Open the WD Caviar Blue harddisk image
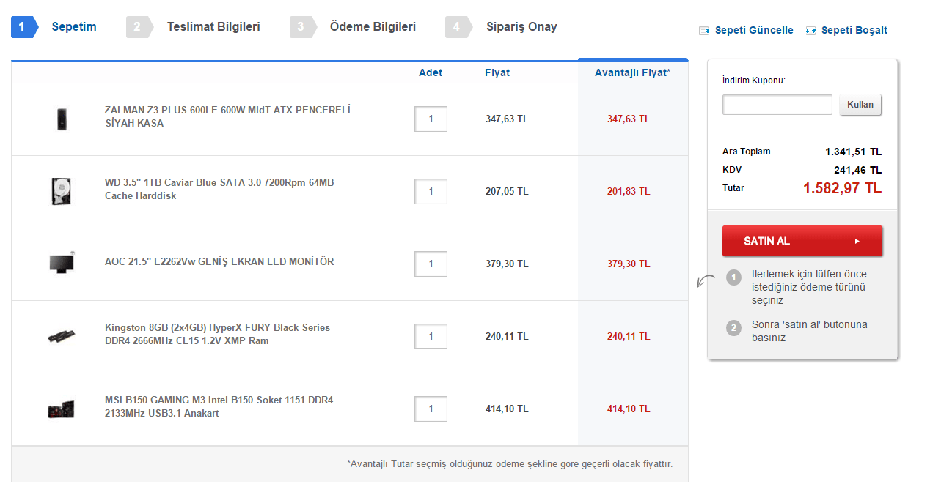The width and height of the screenshot is (930, 492). (61, 191)
